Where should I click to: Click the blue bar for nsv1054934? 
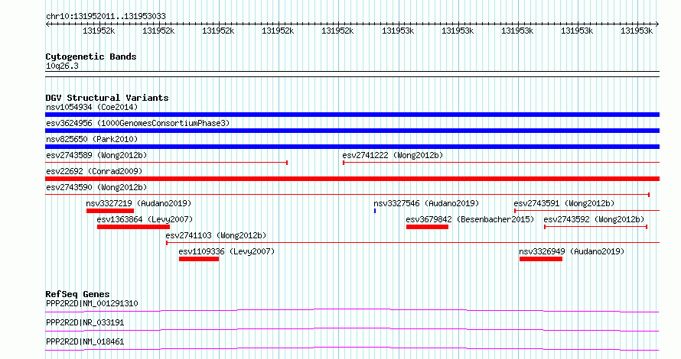pos(352,115)
